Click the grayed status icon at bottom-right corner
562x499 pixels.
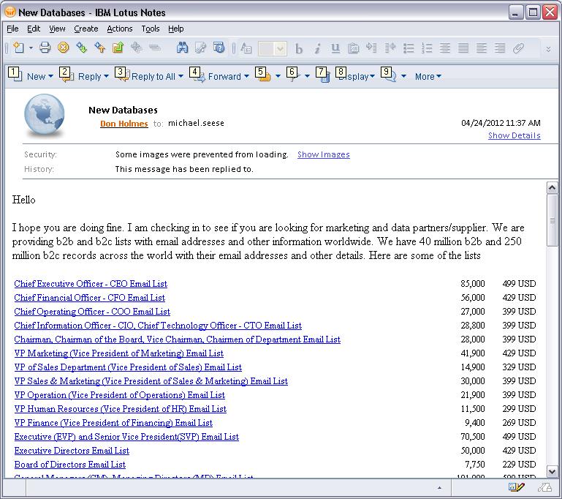544,487
